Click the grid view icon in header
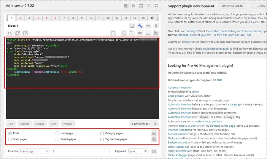 [x=156, y=6]
